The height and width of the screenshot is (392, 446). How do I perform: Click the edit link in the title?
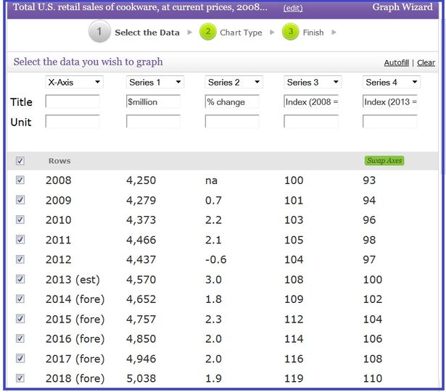pos(293,8)
